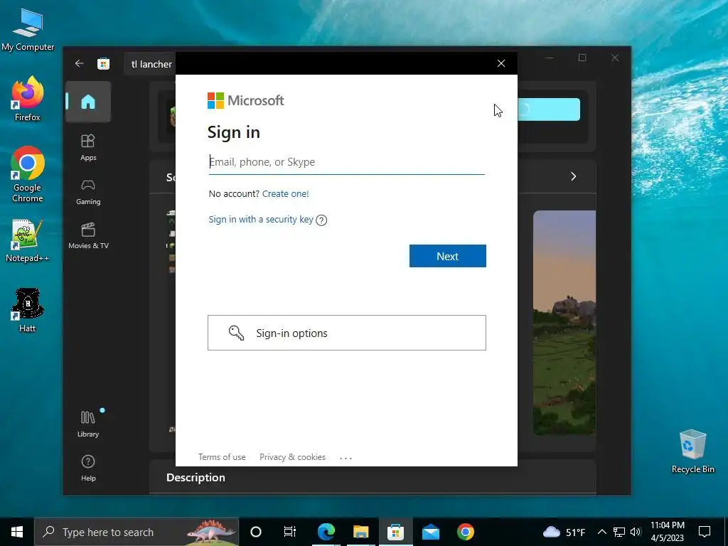
Task: Open the volume tray icon
Action: click(636, 532)
